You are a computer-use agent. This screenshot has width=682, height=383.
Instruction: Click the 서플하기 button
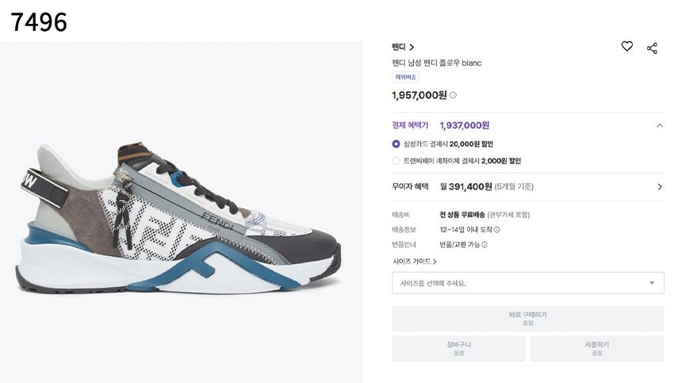[x=596, y=348]
